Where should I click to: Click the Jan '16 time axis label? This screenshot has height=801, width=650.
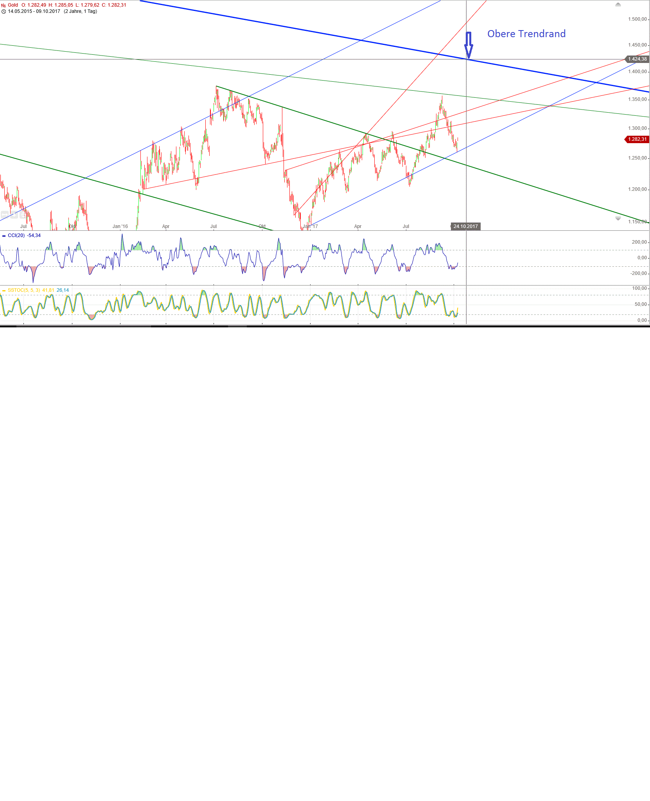(x=120, y=226)
